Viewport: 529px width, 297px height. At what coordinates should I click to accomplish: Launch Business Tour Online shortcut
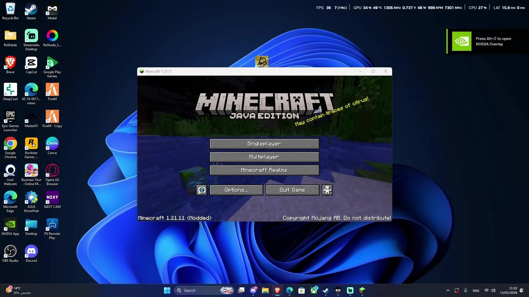tap(31, 175)
